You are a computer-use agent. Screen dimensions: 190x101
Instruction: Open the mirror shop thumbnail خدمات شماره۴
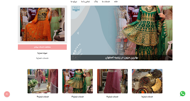click(43, 81)
